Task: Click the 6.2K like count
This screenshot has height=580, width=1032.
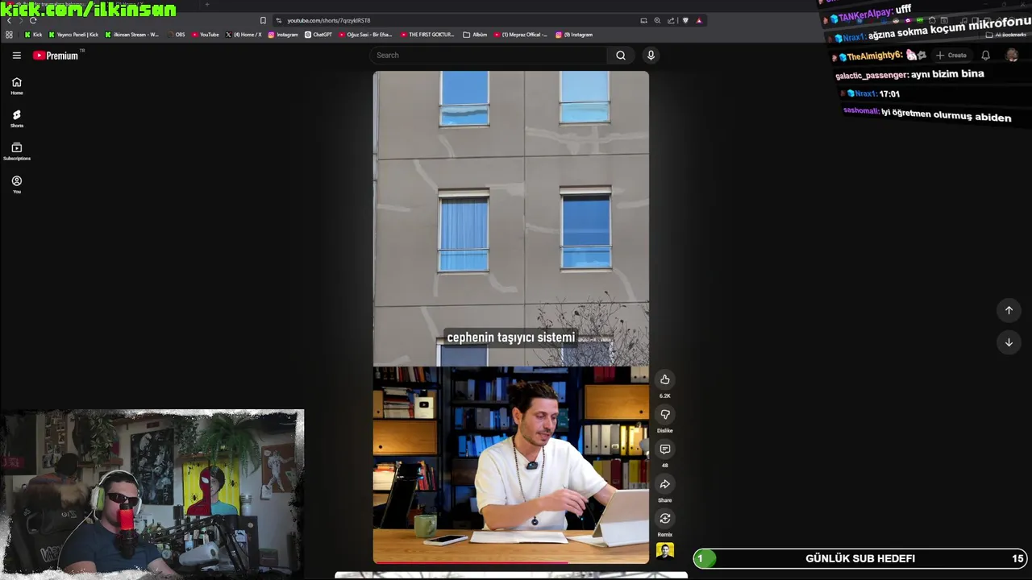Action: pos(665,396)
